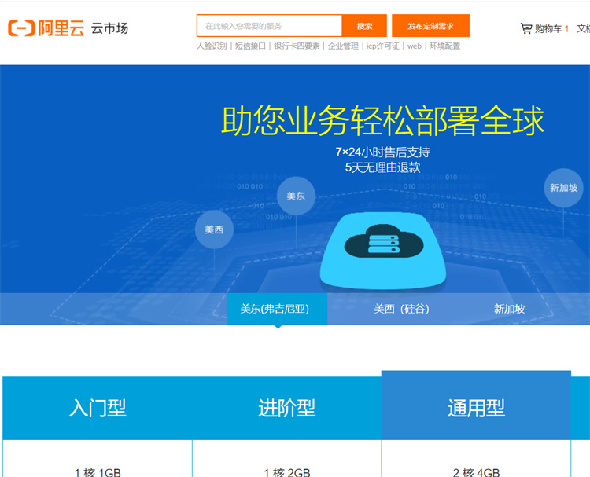This screenshot has width=590, height=477.
Task: Choose the 入门型 plan card header
Action: coord(98,408)
